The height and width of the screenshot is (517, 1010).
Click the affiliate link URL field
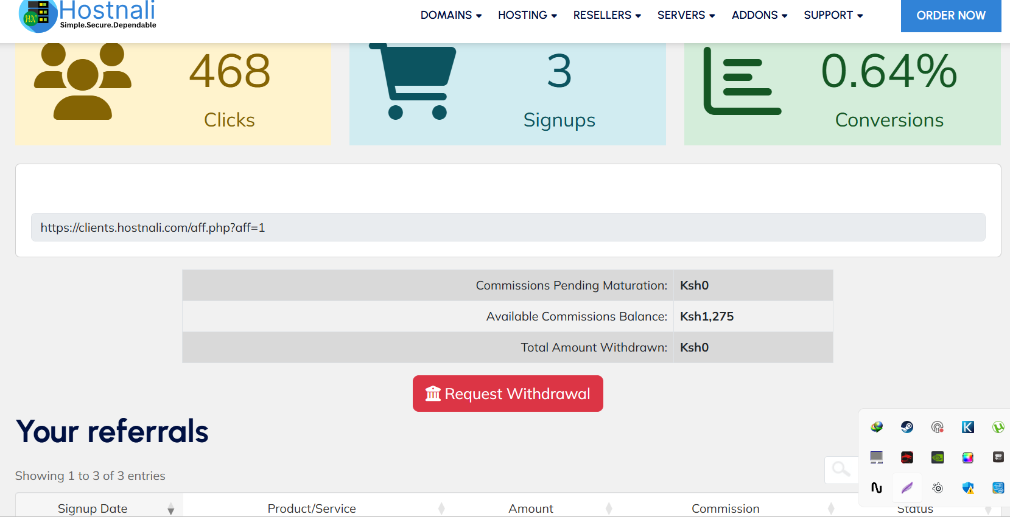(x=508, y=227)
